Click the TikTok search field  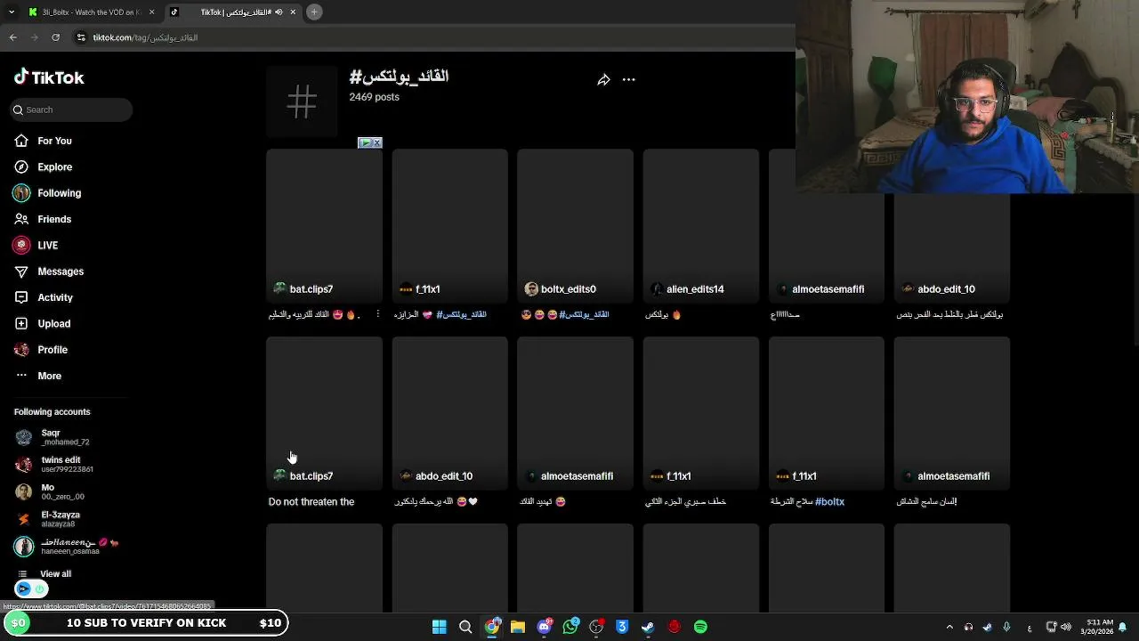coord(71,110)
